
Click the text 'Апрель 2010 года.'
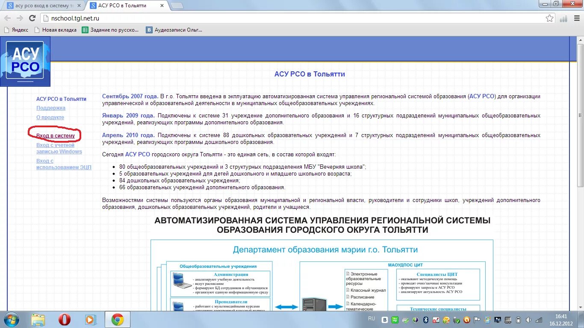[x=128, y=135]
